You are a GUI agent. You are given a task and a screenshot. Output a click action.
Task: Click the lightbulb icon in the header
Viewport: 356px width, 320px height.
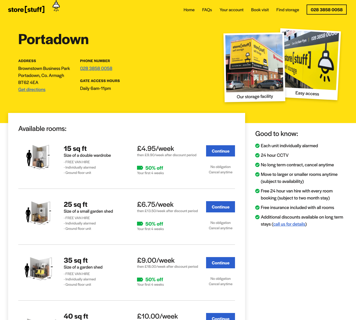[56, 6]
